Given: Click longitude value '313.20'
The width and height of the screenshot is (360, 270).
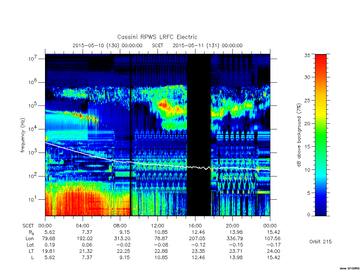Looking at the screenshot, I should (122, 239).
